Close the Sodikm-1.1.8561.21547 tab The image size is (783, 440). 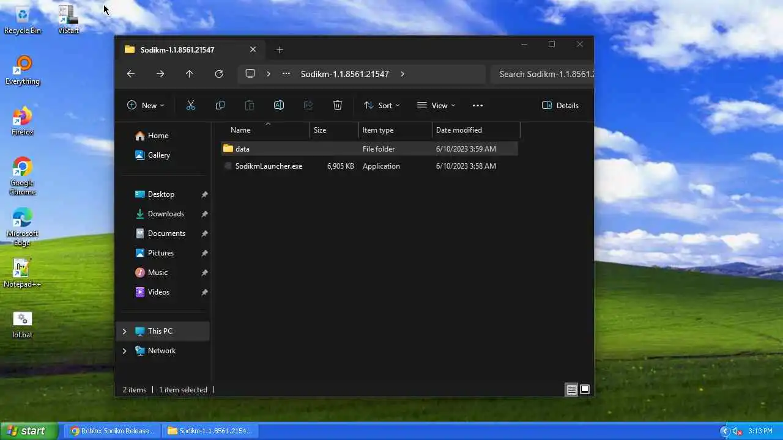point(253,50)
